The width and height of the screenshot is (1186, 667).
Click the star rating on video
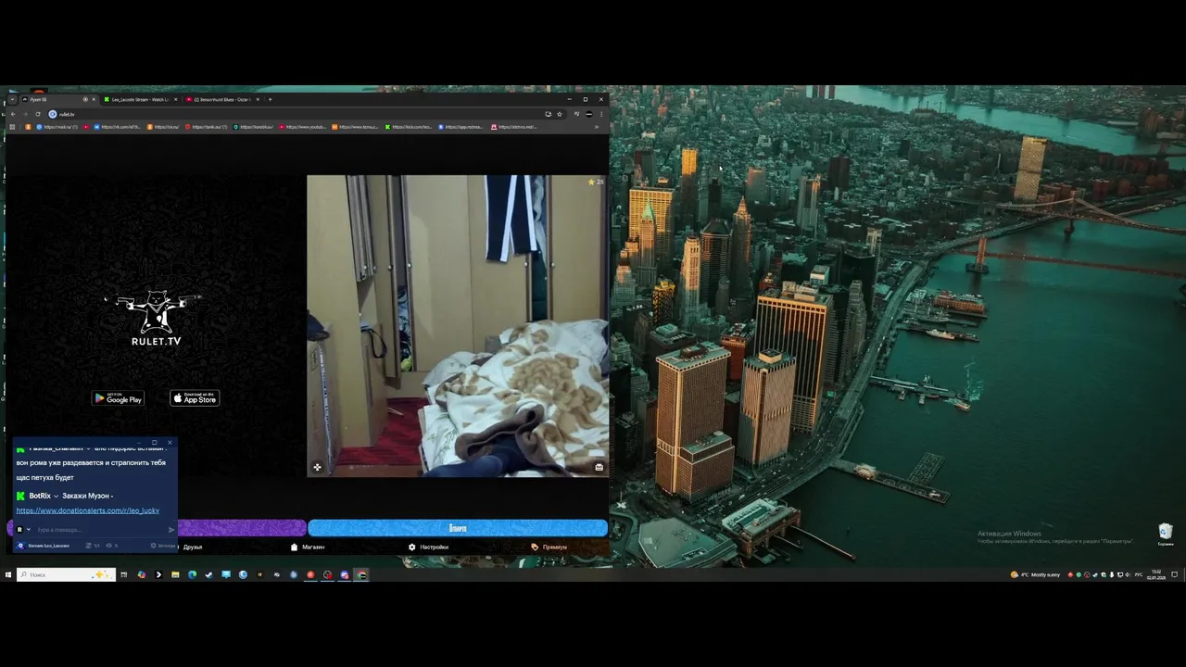[x=595, y=182]
